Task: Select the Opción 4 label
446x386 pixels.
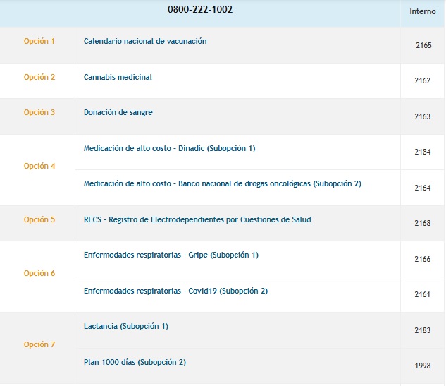Action: 39,166
